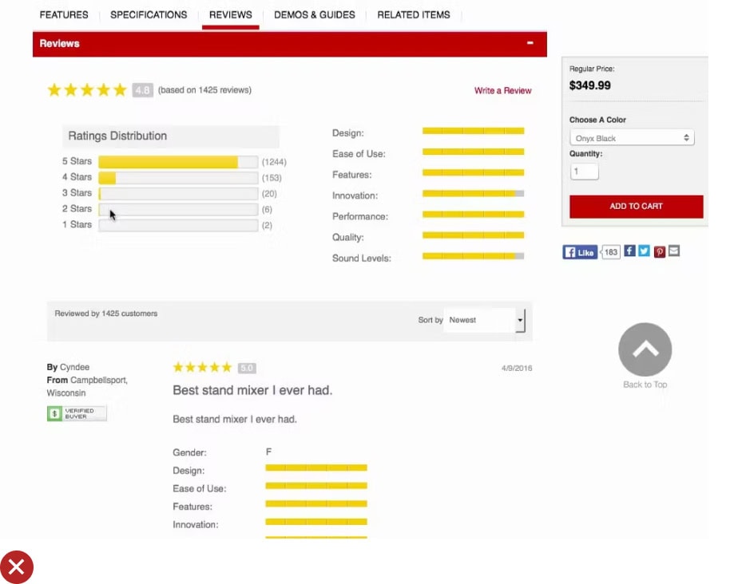Click the Quantity input field

584,172
